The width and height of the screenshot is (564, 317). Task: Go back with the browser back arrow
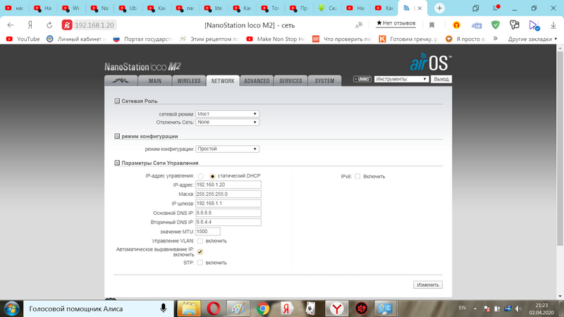(11, 25)
